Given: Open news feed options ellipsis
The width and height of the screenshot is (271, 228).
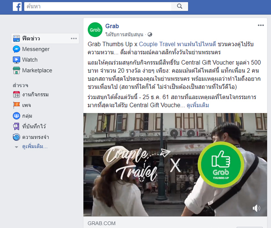Looking at the screenshot, I should point(74,38).
